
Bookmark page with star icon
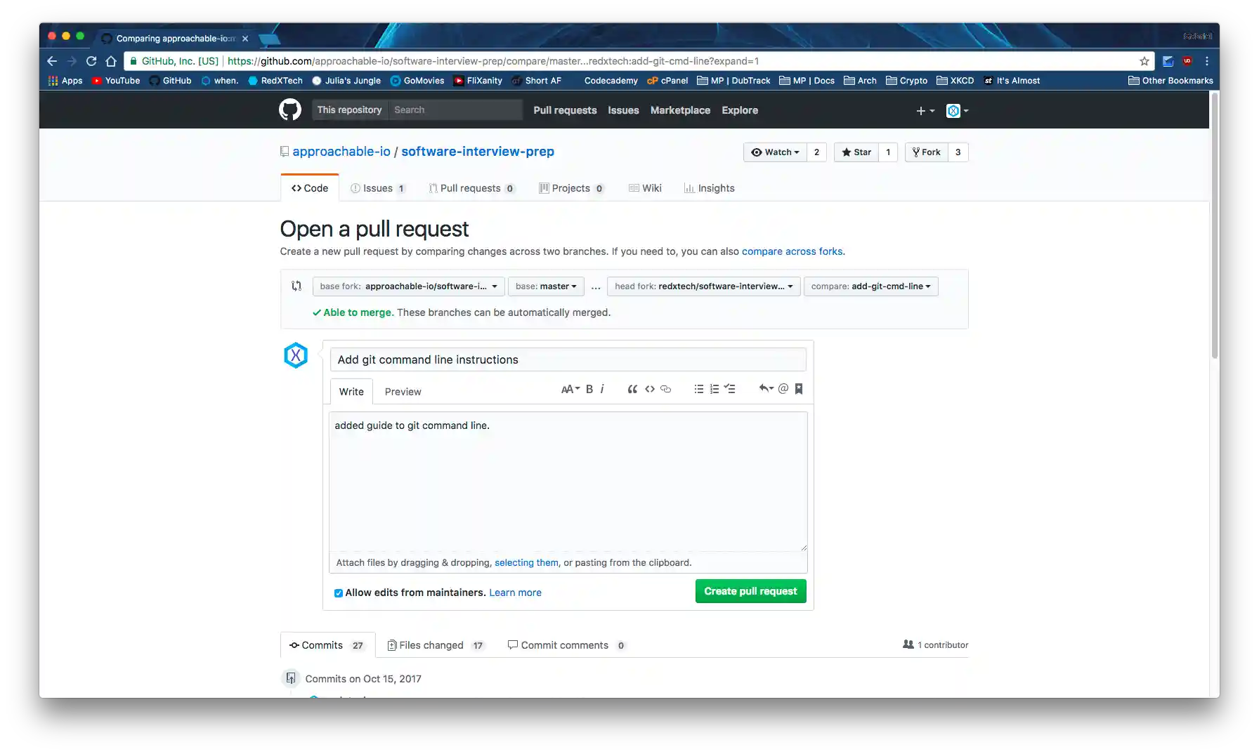click(x=1144, y=61)
